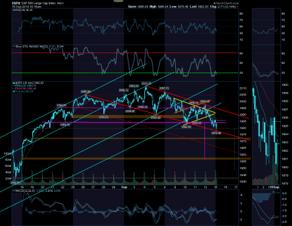The image size is (292, 226).
Task: Click the 1982.99 low price label
Action: point(186,127)
